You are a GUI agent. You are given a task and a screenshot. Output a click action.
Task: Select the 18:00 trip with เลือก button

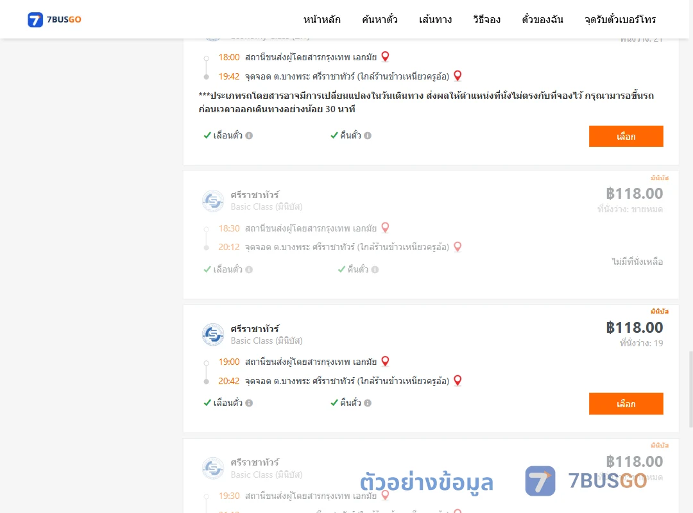coord(626,136)
